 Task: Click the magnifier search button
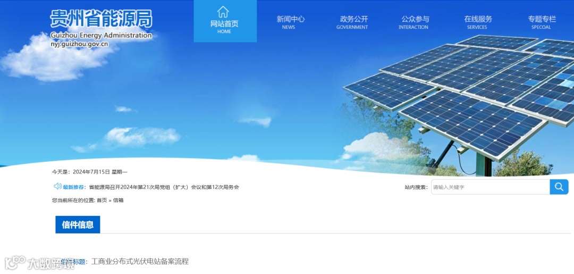[x=559, y=187]
